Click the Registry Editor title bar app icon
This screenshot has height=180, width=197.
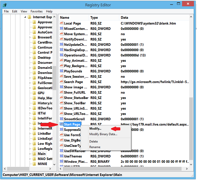tap(5, 5)
